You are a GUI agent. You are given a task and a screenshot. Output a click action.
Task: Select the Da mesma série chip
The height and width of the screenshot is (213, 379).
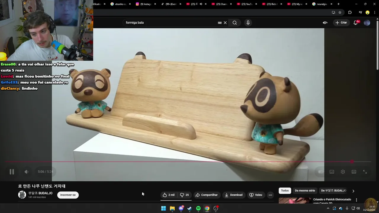click(x=305, y=191)
